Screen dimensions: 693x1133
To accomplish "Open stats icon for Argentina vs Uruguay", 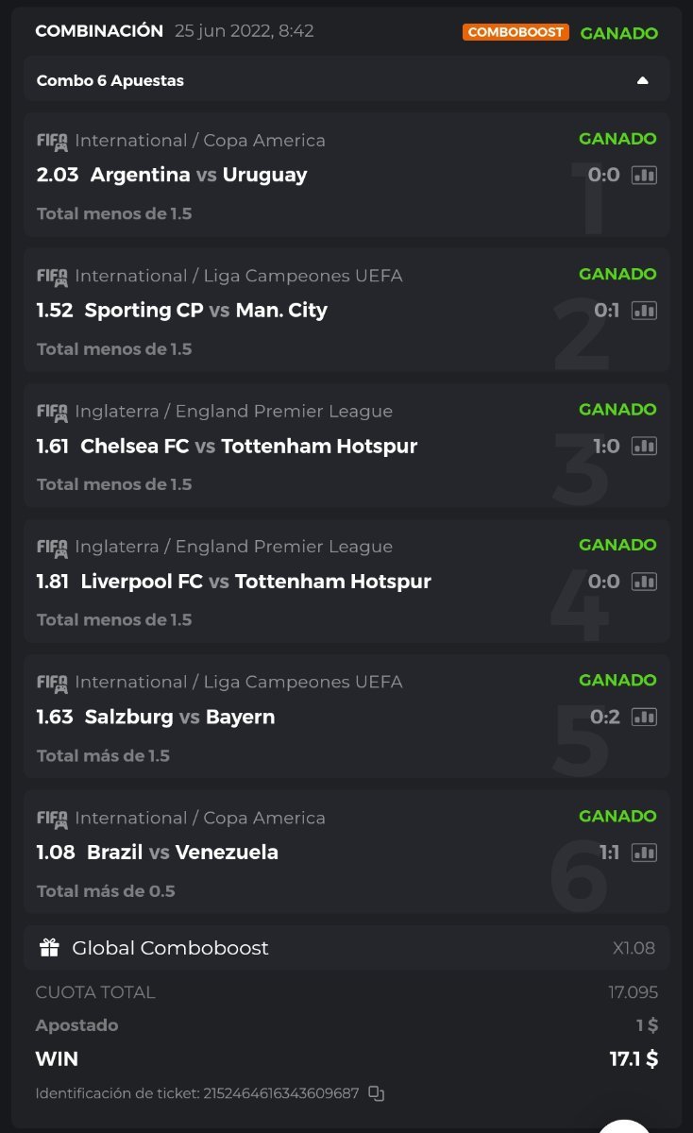I will (644, 175).
